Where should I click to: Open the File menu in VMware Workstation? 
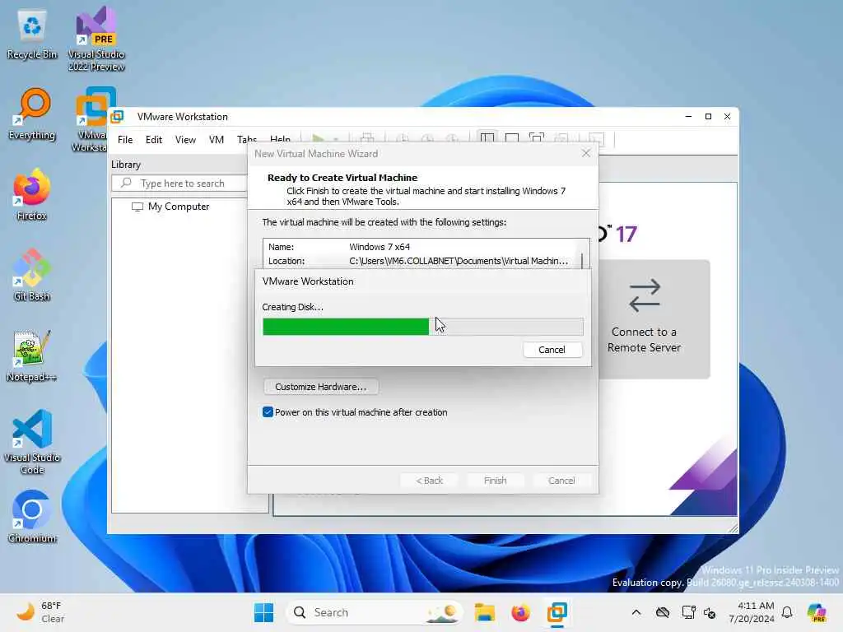(125, 140)
